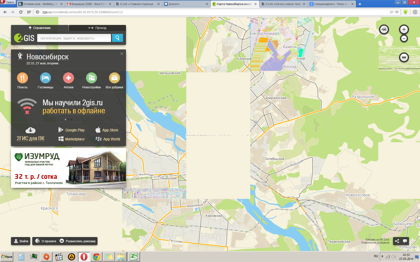
Task: Open the Новостройки category icon
Action: pos(91,78)
